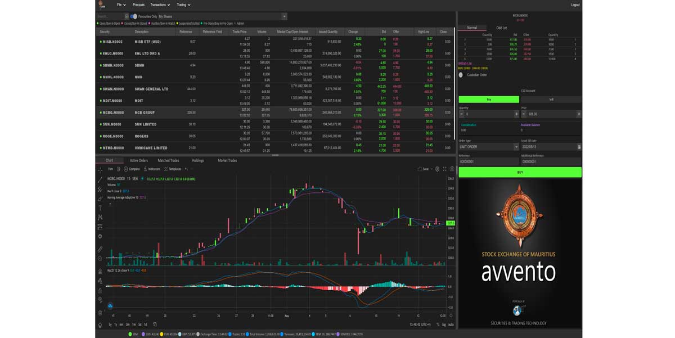Open calendar for Good till date
Screen dimensions: 675x338
coord(579,147)
